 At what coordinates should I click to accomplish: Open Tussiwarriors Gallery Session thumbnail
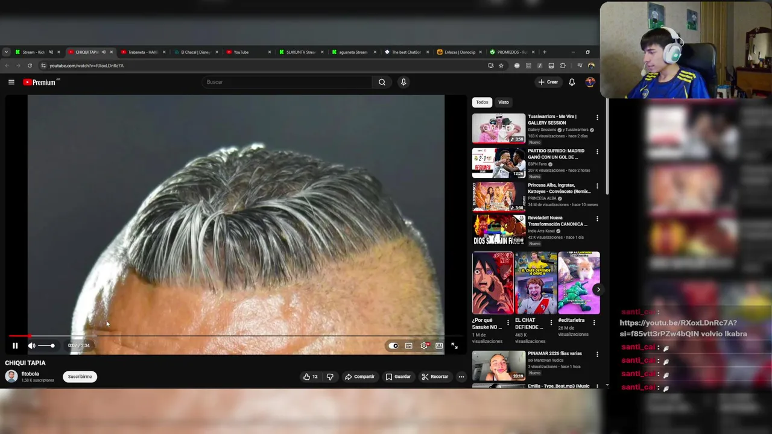(499, 128)
